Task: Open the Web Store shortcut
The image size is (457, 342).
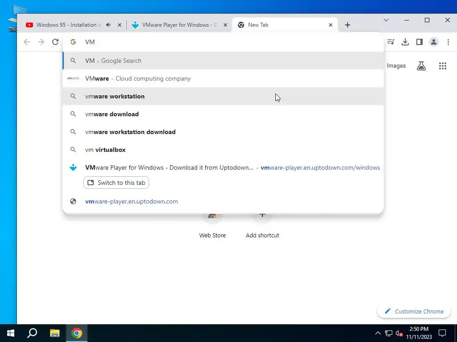Action: 212,227
